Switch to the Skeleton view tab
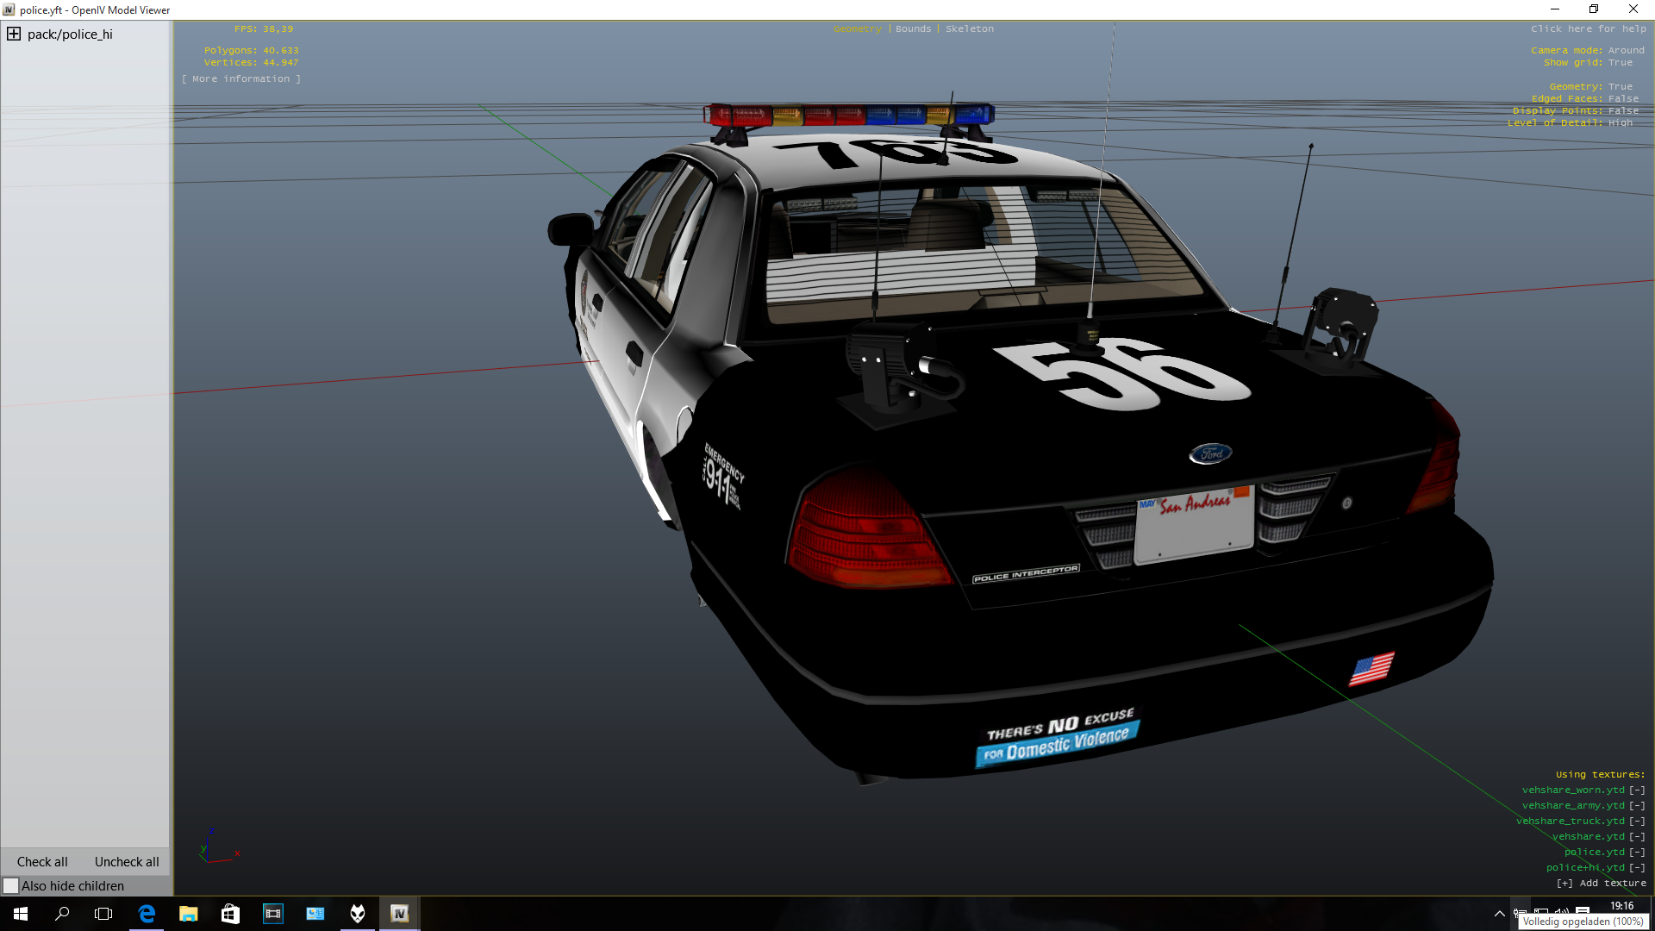This screenshot has height=931, width=1655. tap(969, 29)
